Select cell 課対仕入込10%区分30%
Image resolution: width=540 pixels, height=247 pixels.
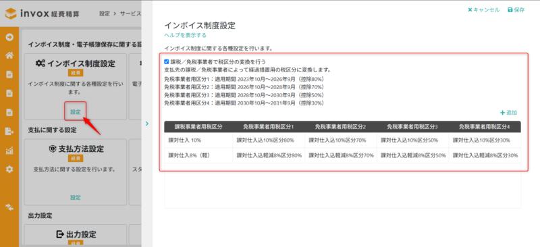tap(484, 140)
